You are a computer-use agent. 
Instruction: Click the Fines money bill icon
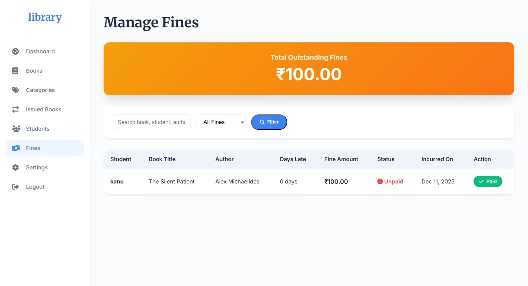click(16, 148)
